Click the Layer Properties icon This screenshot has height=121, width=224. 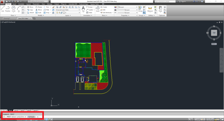click(x=57, y=7)
